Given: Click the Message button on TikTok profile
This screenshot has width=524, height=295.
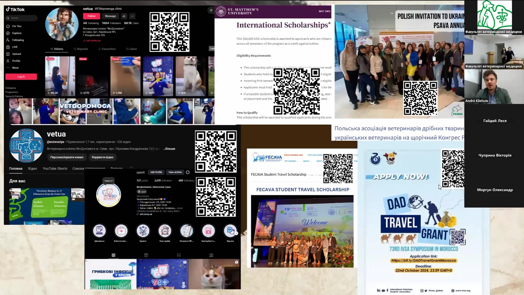Looking at the screenshot, I should coord(110,16).
